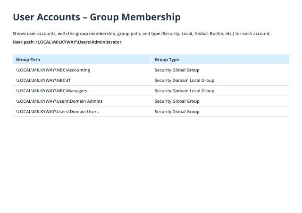Viewport: 302px width, 213px height.
Task: Click Security Domain Local Group in the IT row
Action: (185, 80)
